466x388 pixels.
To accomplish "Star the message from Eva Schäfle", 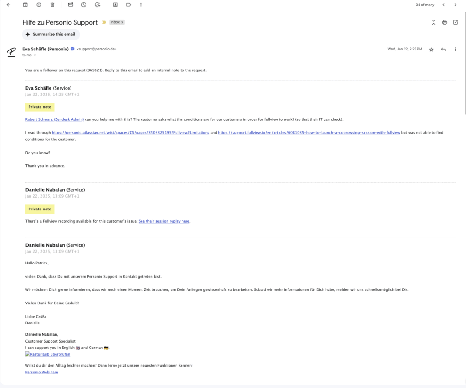I will [431, 49].
